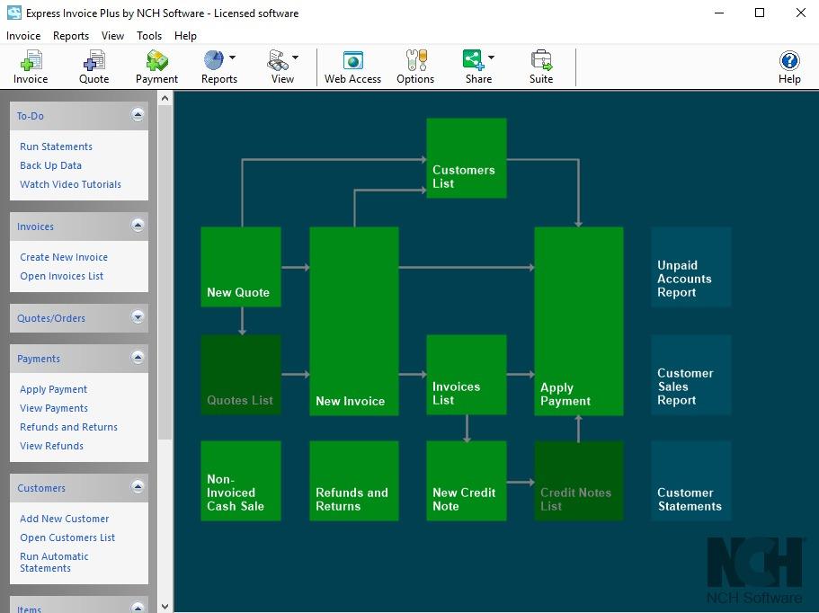Collapse the Invoices sidebar panel
819x613 pixels.
click(138, 226)
